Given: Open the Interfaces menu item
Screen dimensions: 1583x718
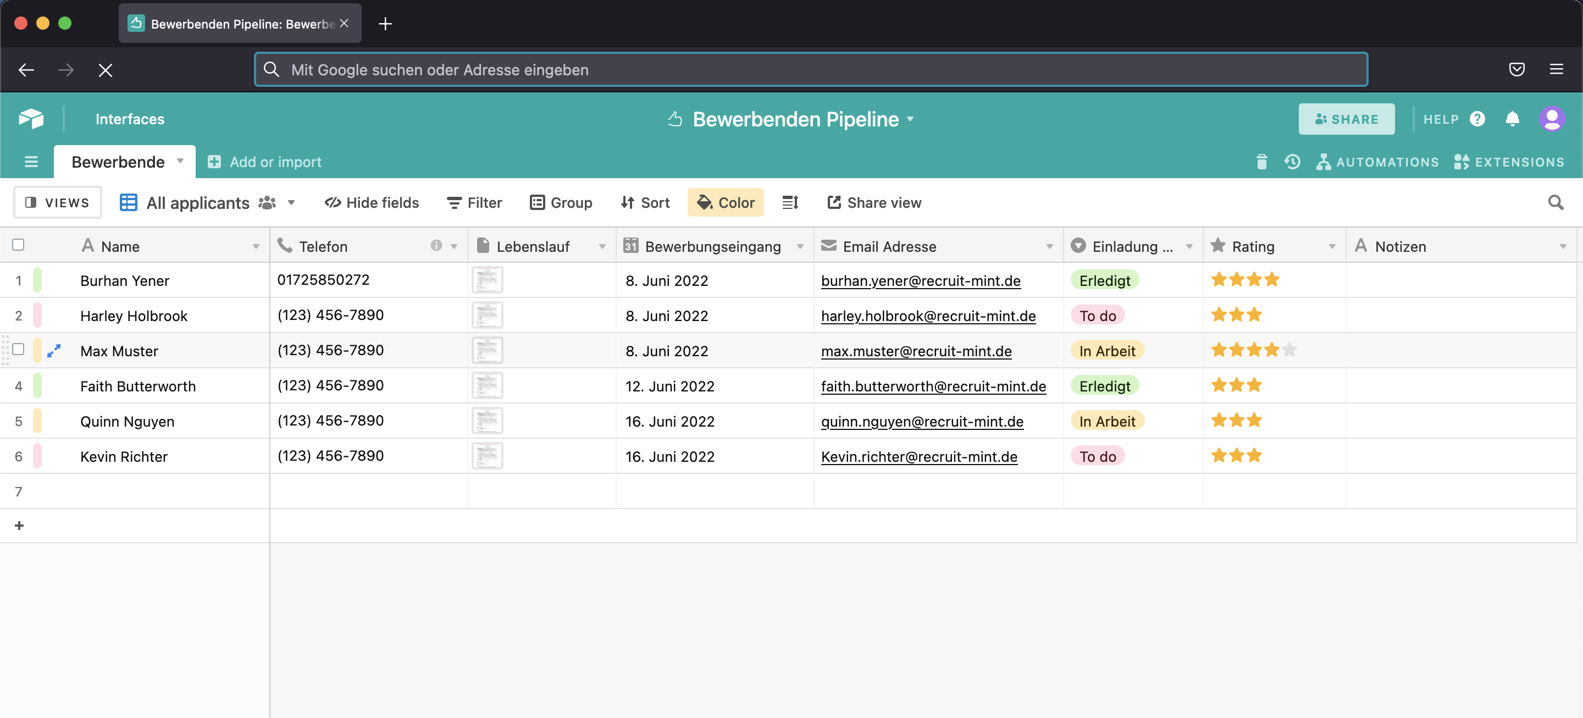Looking at the screenshot, I should pos(130,119).
